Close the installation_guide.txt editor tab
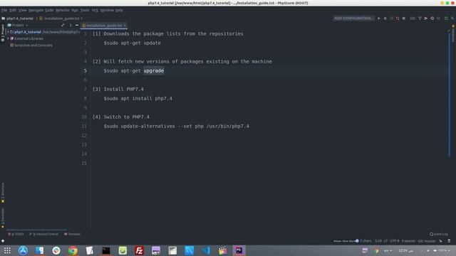This screenshot has height=256, width=456. [x=125, y=26]
